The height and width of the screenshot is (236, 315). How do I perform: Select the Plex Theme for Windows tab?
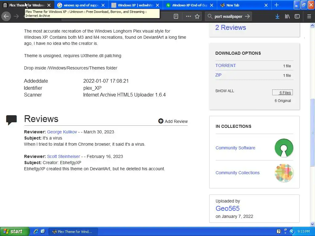coord(27,5)
